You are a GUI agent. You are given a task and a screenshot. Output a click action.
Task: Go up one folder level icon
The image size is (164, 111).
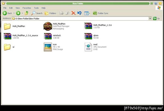click(x=27, y=13)
